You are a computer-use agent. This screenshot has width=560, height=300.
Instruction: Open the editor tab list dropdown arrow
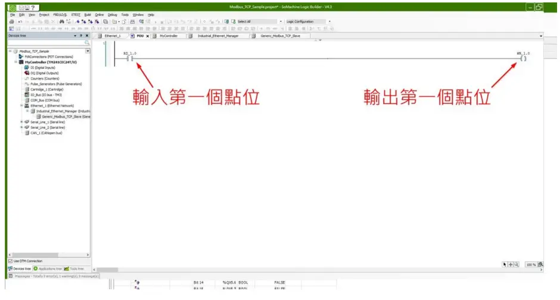click(x=541, y=36)
